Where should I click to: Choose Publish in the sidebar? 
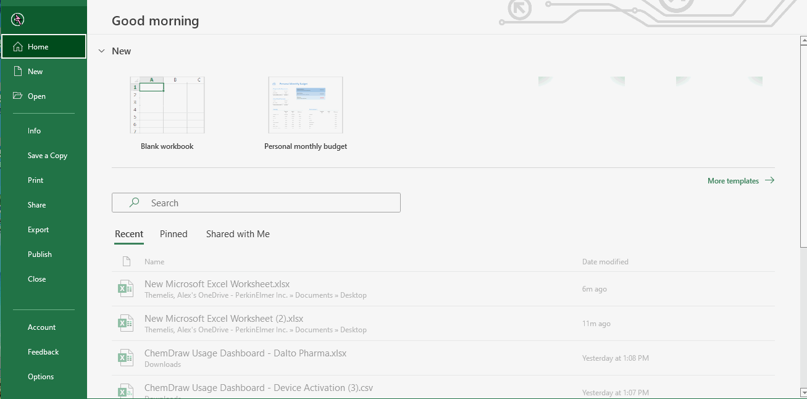click(x=40, y=254)
